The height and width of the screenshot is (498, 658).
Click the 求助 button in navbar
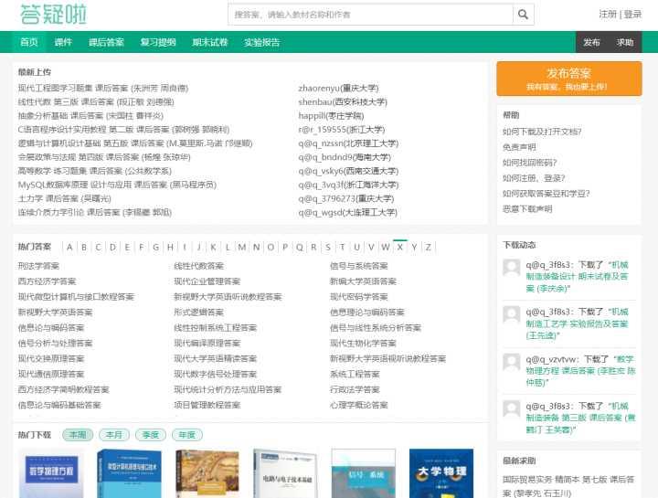point(625,42)
